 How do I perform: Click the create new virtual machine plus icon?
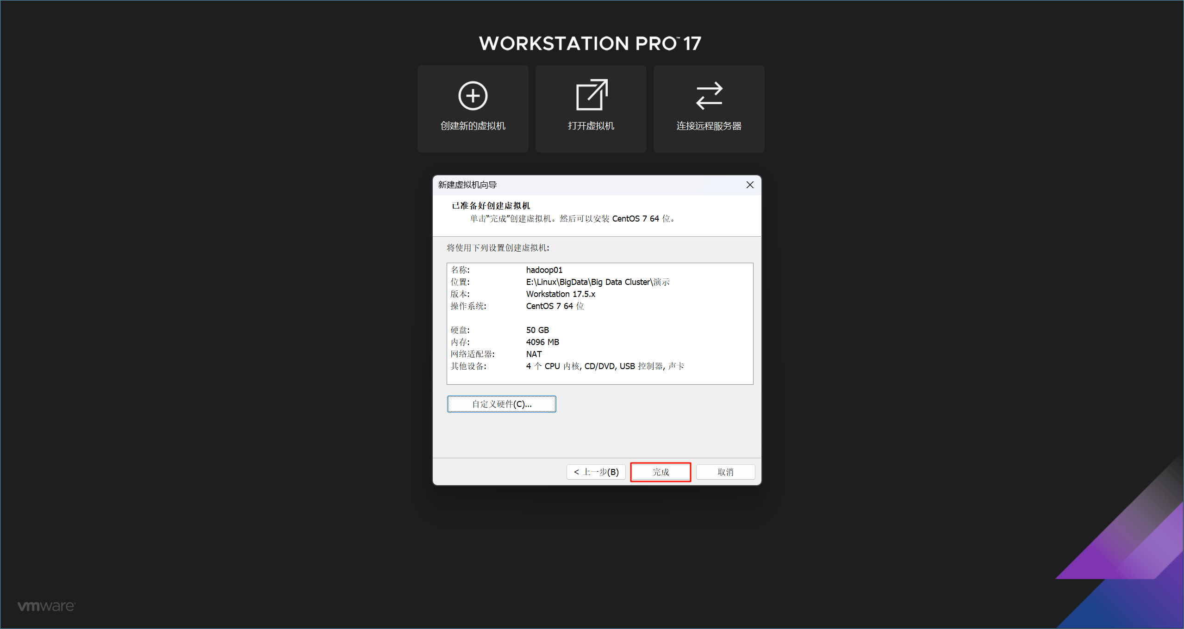[473, 96]
